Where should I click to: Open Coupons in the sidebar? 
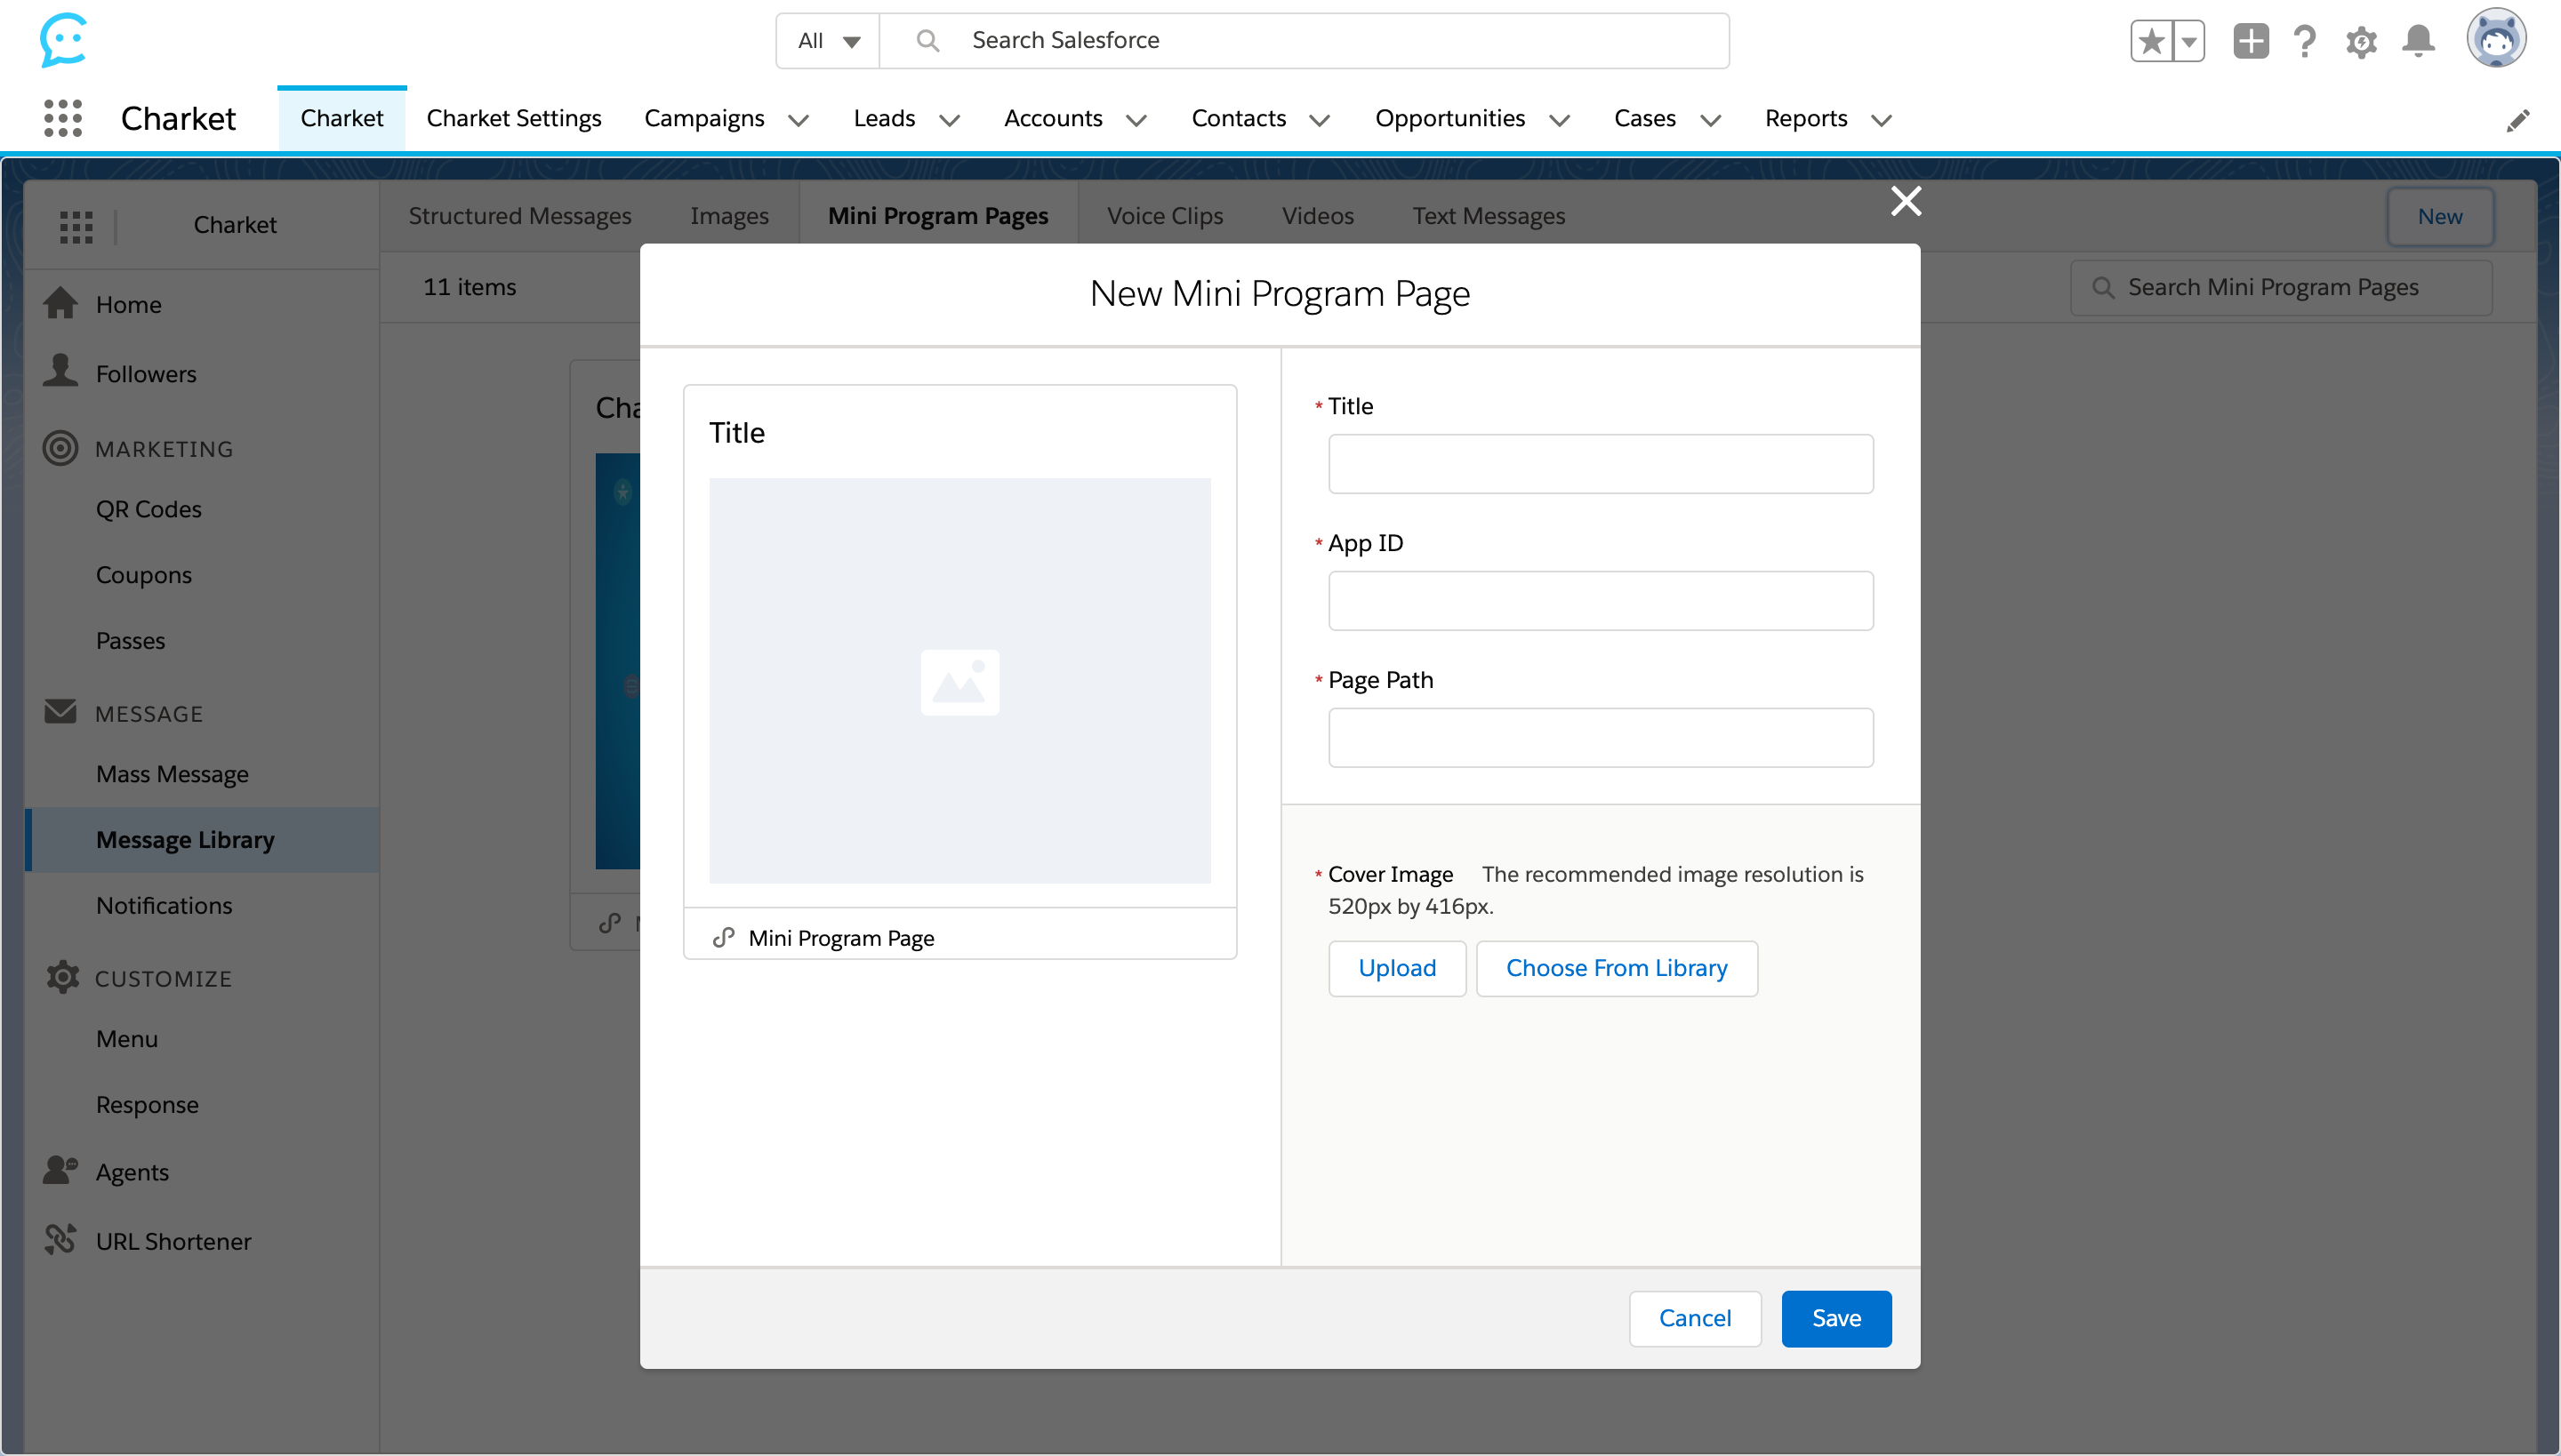click(143, 575)
